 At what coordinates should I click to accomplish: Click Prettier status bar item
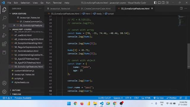(x=172, y=98)
